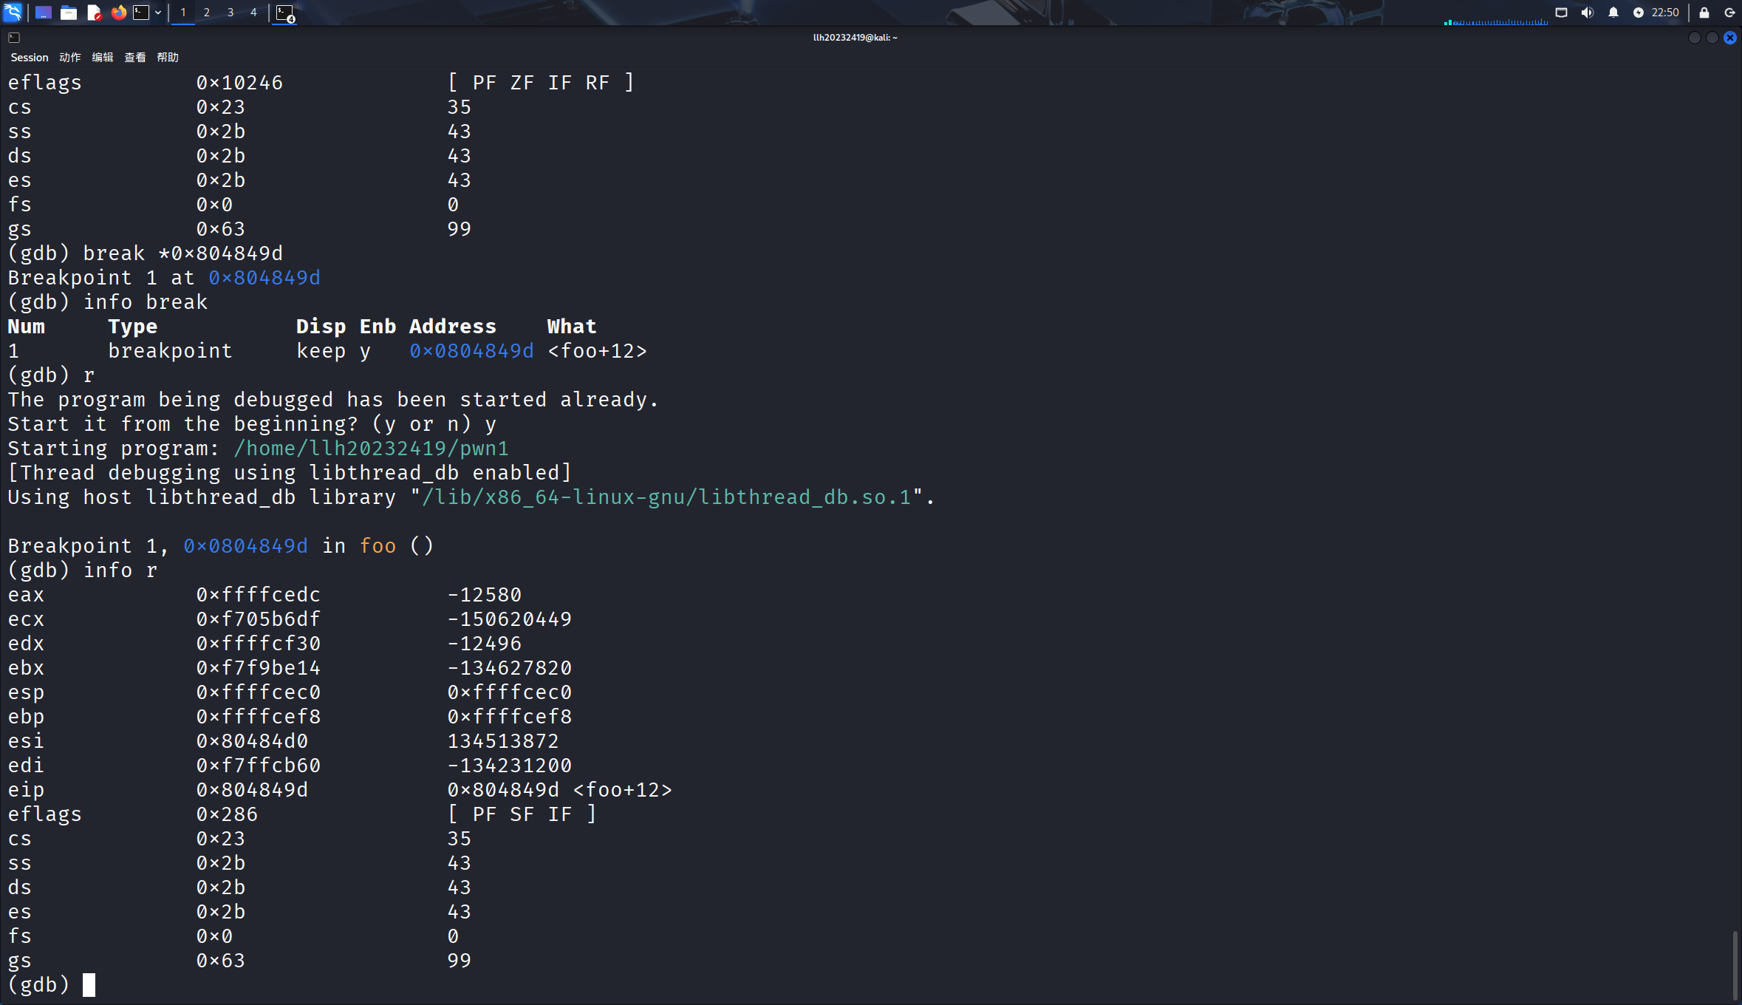
Task: Click the terminal taskbar button with badge 4
Action: (285, 13)
